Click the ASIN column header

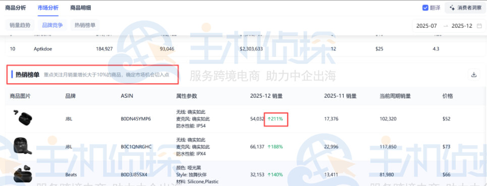pyautogui.click(x=127, y=96)
